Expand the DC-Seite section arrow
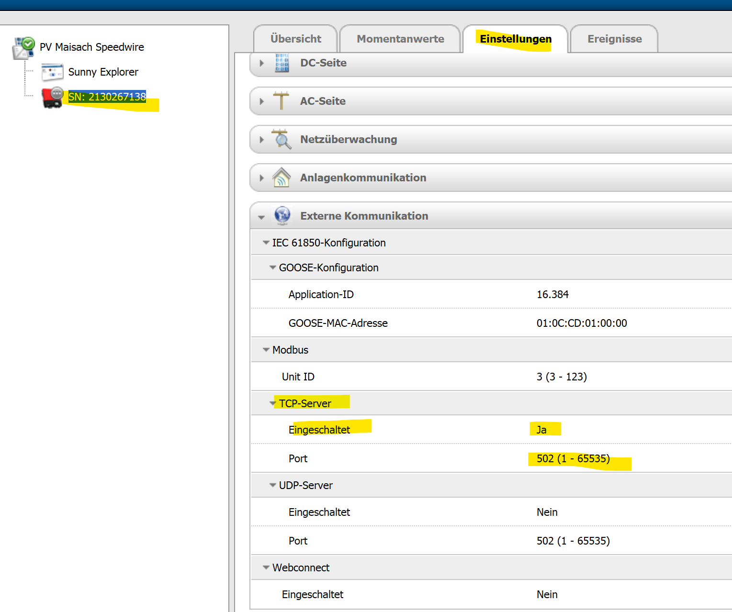732x612 pixels. coord(261,63)
